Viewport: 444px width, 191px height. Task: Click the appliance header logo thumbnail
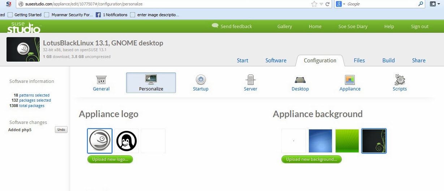coord(23,49)
